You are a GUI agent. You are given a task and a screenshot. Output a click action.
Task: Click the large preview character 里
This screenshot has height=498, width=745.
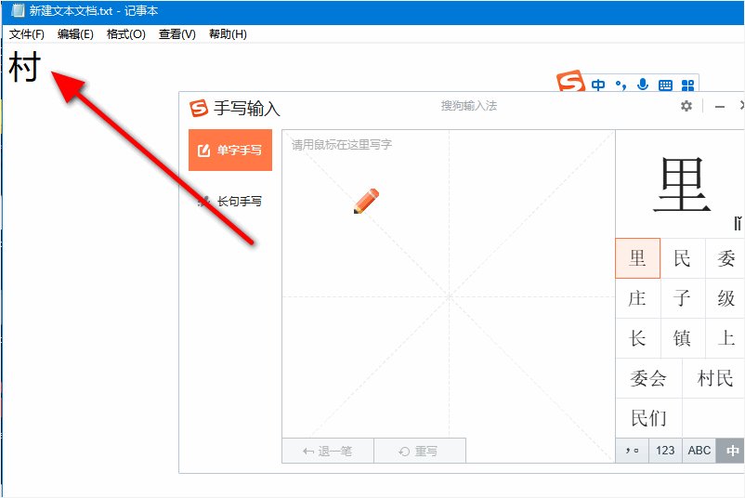click(682, 185)
